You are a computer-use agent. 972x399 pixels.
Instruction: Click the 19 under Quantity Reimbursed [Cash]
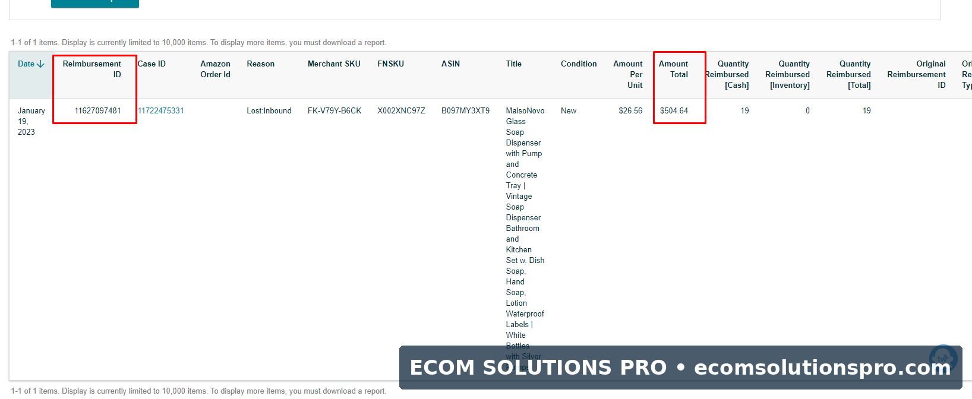point(744,110)
